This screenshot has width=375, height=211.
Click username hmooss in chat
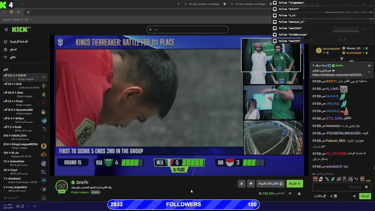coord(333,126)
